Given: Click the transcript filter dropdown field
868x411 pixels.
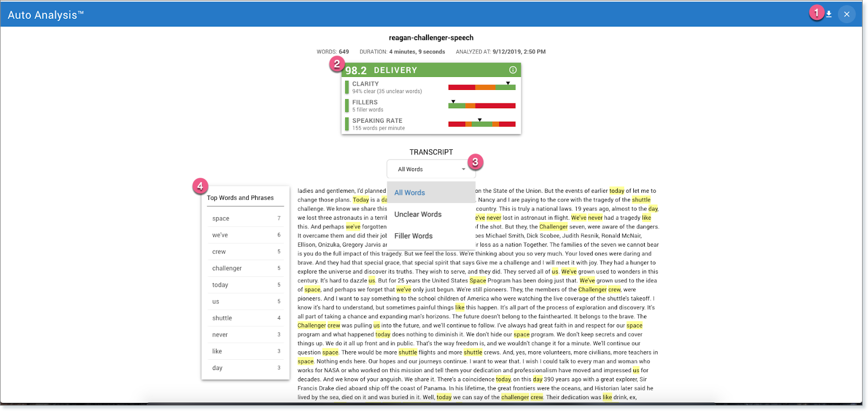Looking at the screenshot, I should click(431, 169).
